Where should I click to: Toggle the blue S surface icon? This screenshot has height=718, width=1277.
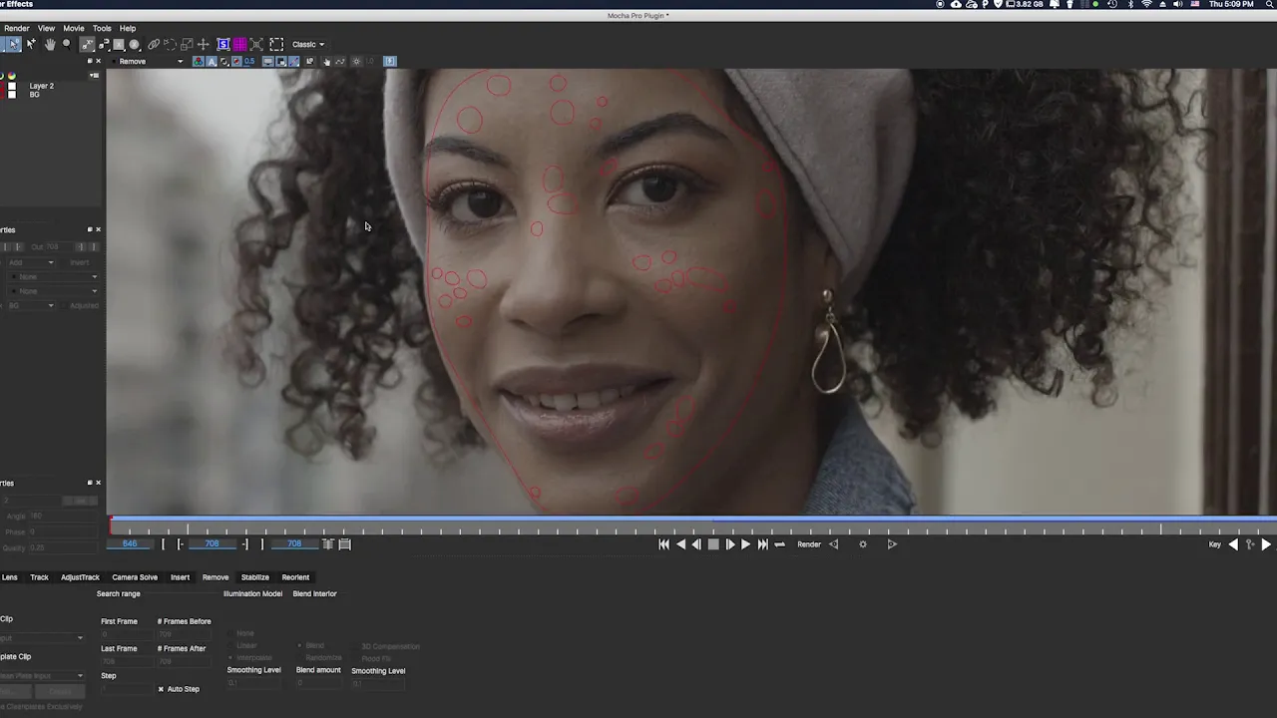pyautogui.click(x=223, y=44)
